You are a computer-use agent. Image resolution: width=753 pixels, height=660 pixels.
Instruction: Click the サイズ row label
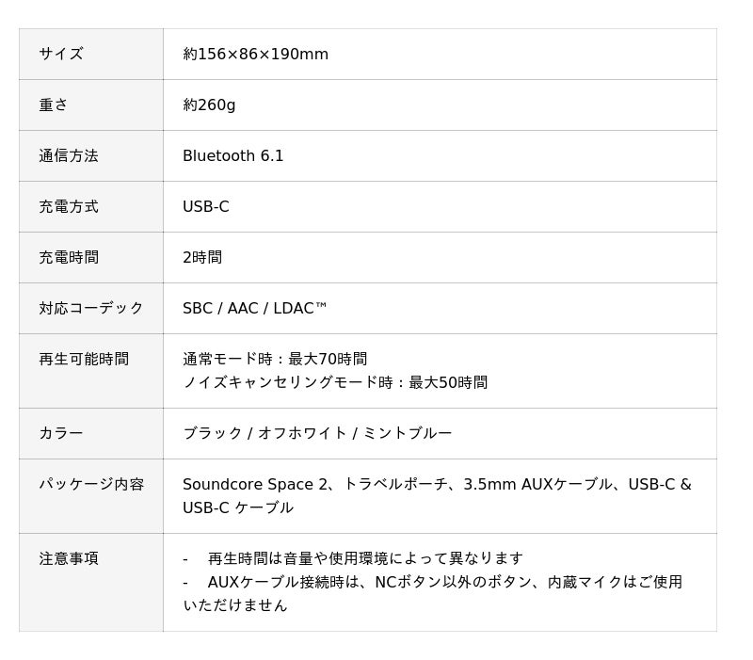(x=61, y=55)
